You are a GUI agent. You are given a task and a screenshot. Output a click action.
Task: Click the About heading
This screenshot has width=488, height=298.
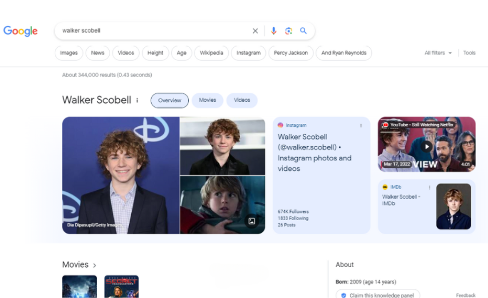[x=344, y=265]
